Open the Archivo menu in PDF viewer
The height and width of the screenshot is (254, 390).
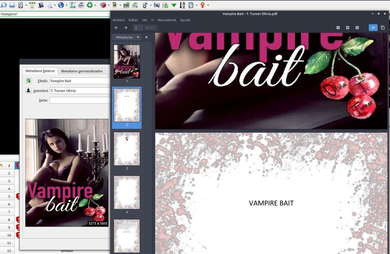pos(119,20)
